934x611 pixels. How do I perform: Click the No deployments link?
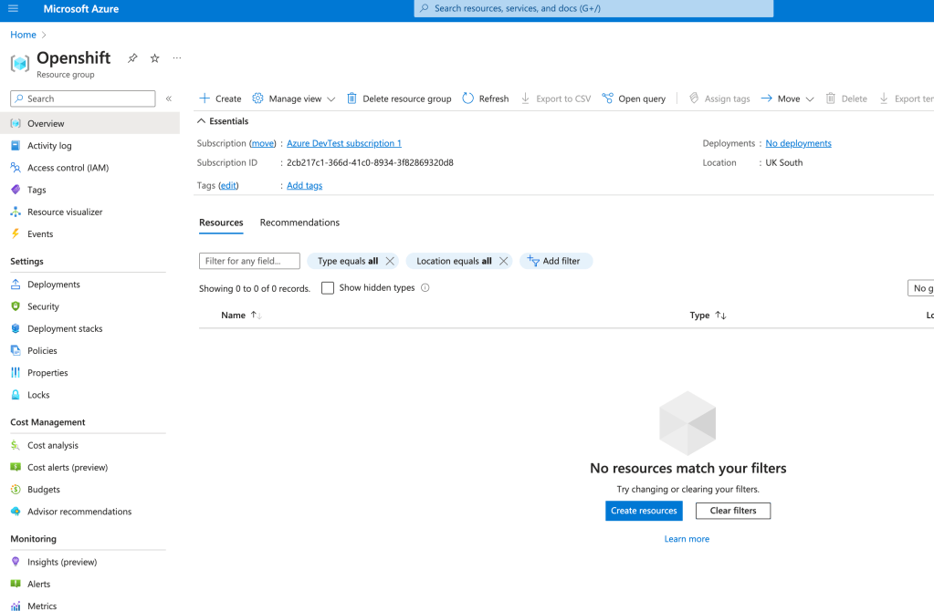tap(798, 143)
